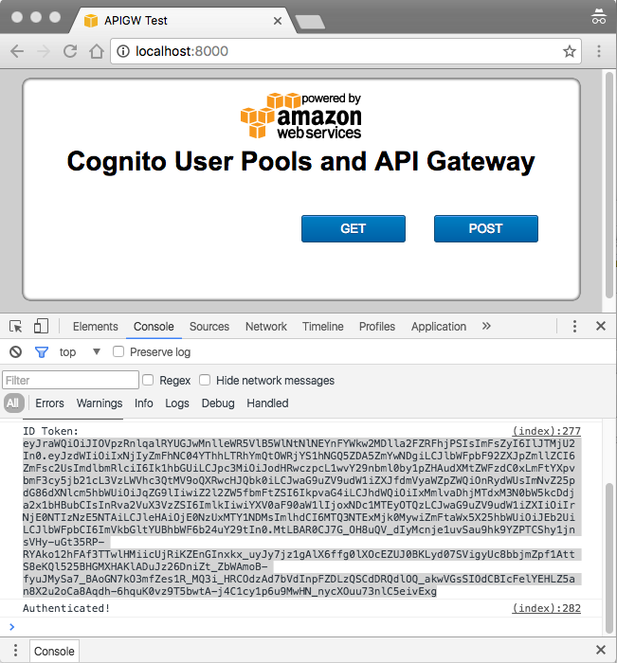Open a new browser tab
617x663 pixels.
(310, 22)
